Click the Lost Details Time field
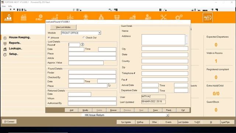 point(107,49)
